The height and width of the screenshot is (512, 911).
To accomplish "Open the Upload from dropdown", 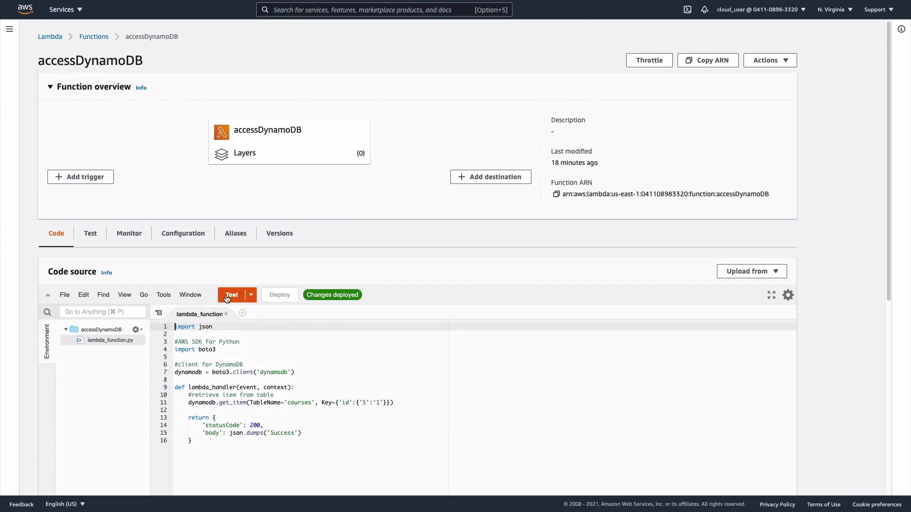I will [x=752, y=271].
